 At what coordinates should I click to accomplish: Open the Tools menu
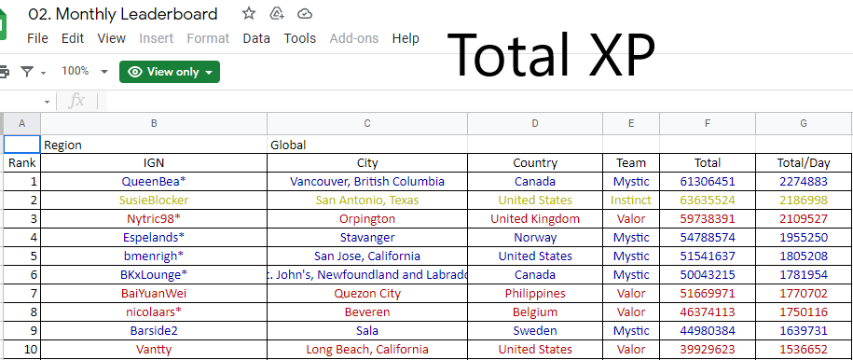click(300, 38)
